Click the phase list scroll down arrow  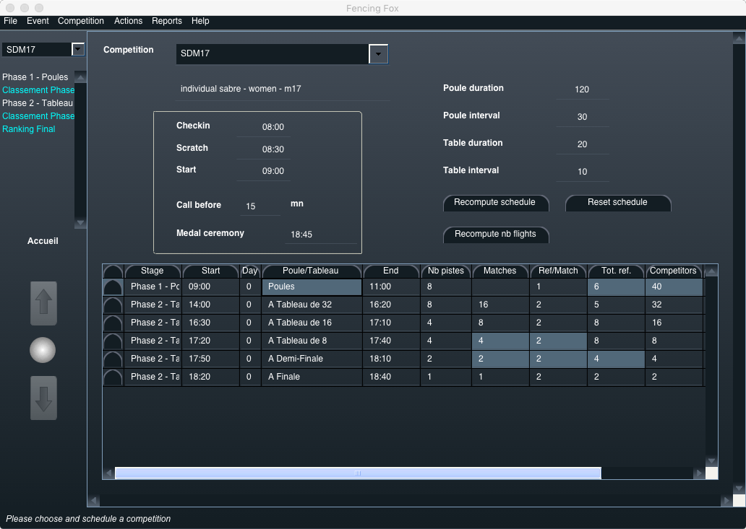coord(80,223)
